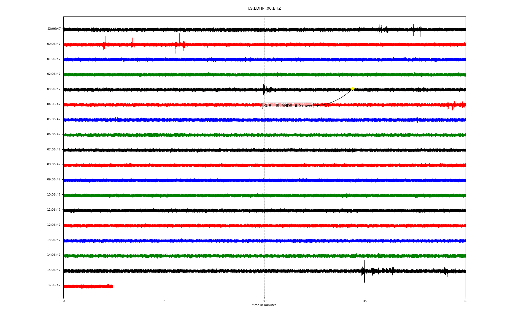Click the x-axis tick label 30
The height and width of the screenshot is (330, 529).
pos(264,301)
